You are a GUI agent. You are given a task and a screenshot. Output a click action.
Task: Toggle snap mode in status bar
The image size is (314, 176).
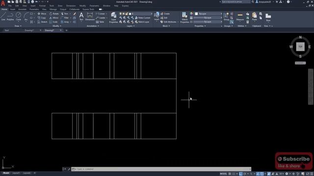coord(234,174)
